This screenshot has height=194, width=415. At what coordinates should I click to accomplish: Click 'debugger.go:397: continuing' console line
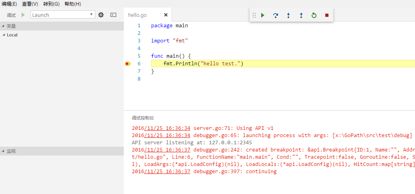[204, 171]
